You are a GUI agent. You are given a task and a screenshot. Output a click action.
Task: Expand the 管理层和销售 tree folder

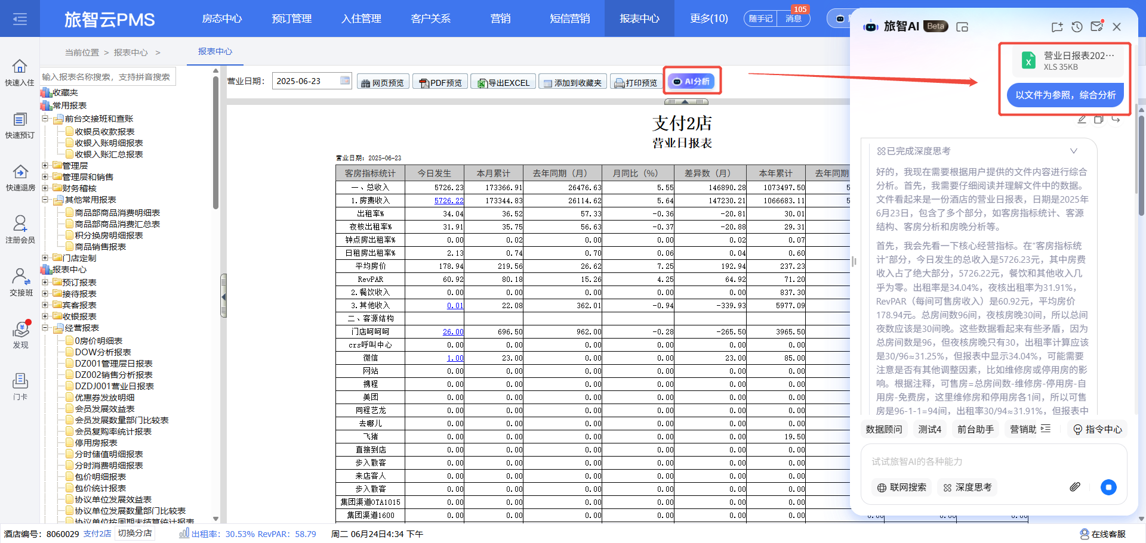coord(45,176)
